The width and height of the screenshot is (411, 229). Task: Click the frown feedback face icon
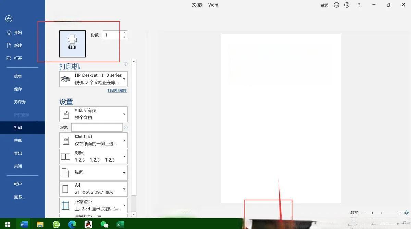coord(347,5)
